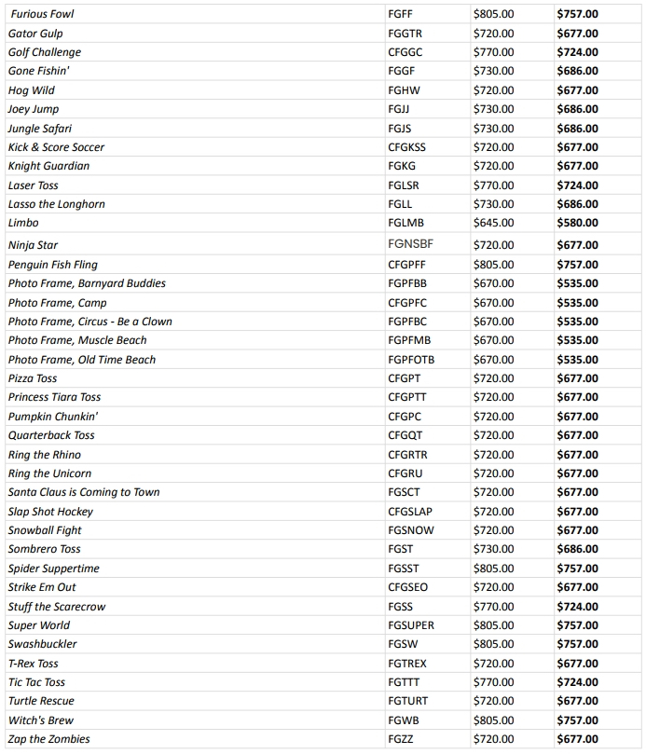This screenshot has height=754, width=646.
Task: Select the Spider Suppertime row name
Action: (x=54, y=569)
